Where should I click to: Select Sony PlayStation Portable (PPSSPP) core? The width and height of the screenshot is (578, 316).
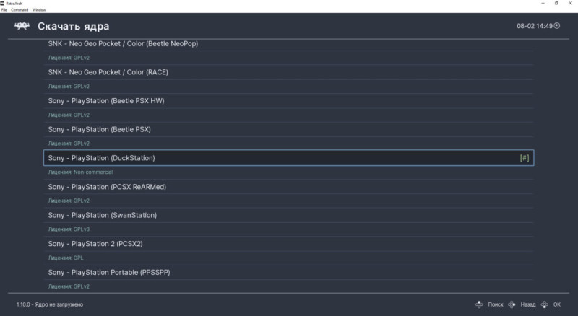(x=288, y=273)
